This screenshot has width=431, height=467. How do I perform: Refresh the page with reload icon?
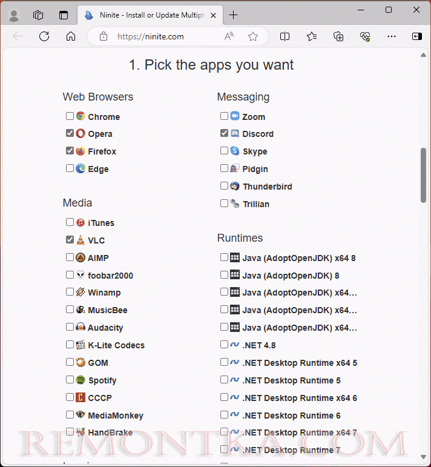tap(44, 36)
